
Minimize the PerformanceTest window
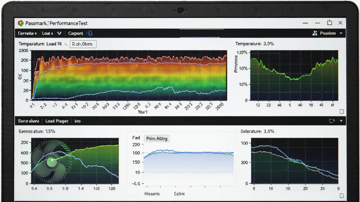point(317,23)
